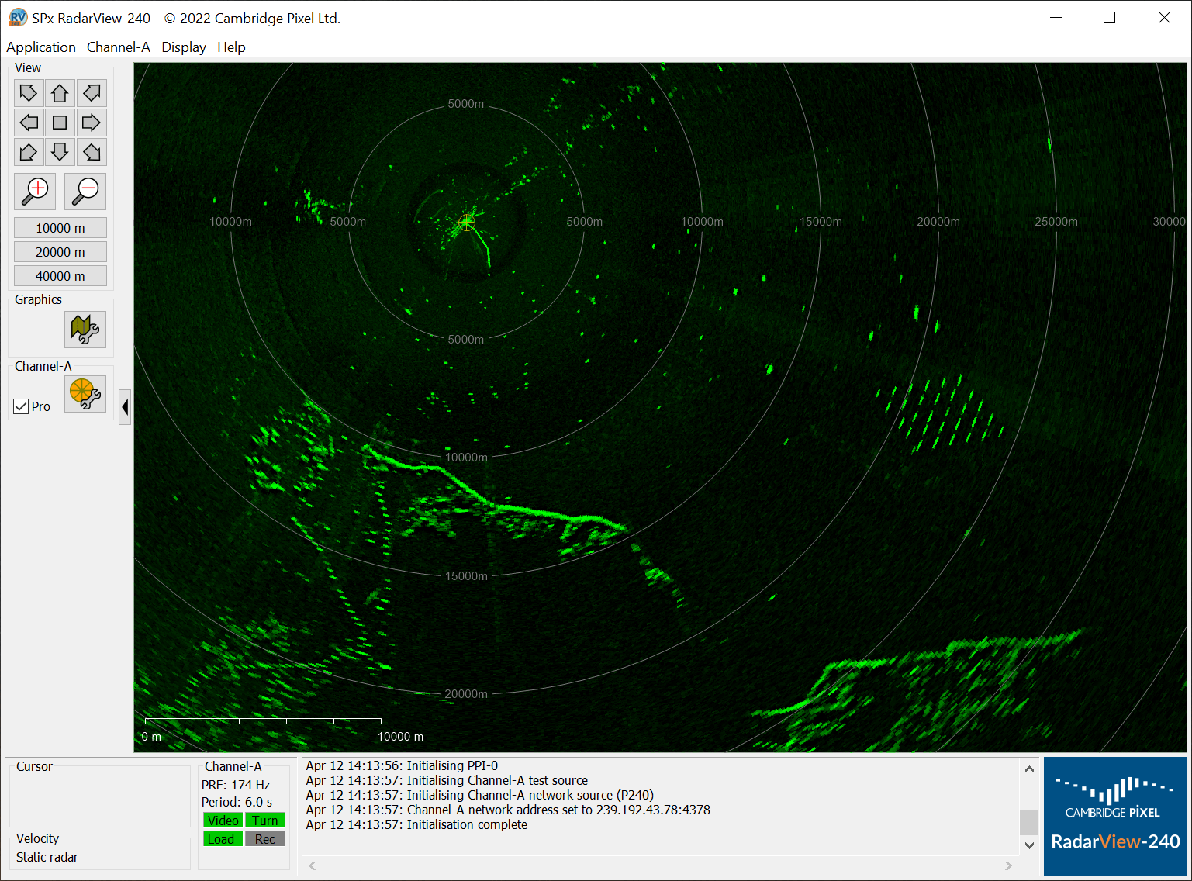Set view range to 40000 m

(x=60, y=276)
